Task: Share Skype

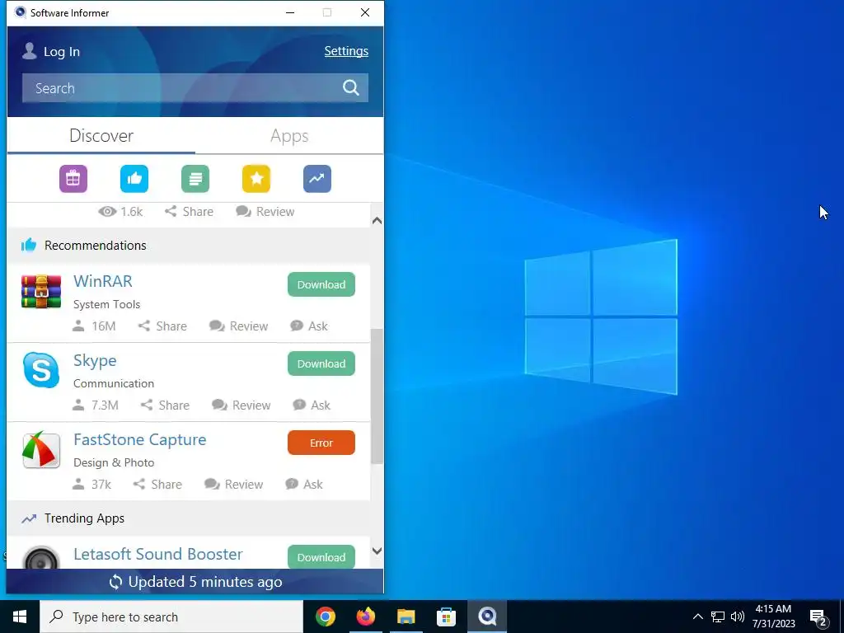Action: point(165,406)
